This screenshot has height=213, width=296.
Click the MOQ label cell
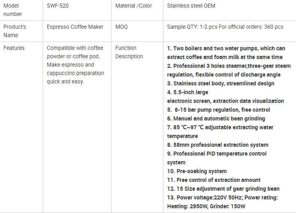pos(121,27)
